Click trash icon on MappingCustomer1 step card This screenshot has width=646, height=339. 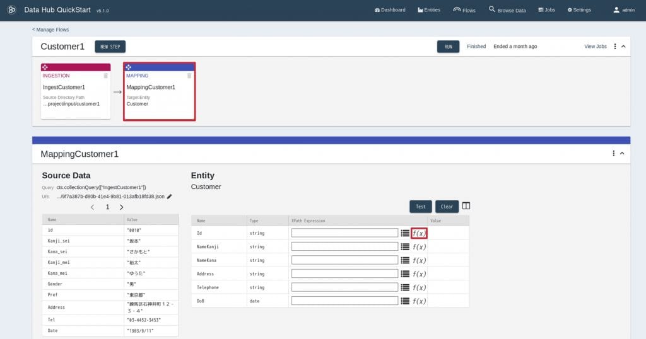189,76
